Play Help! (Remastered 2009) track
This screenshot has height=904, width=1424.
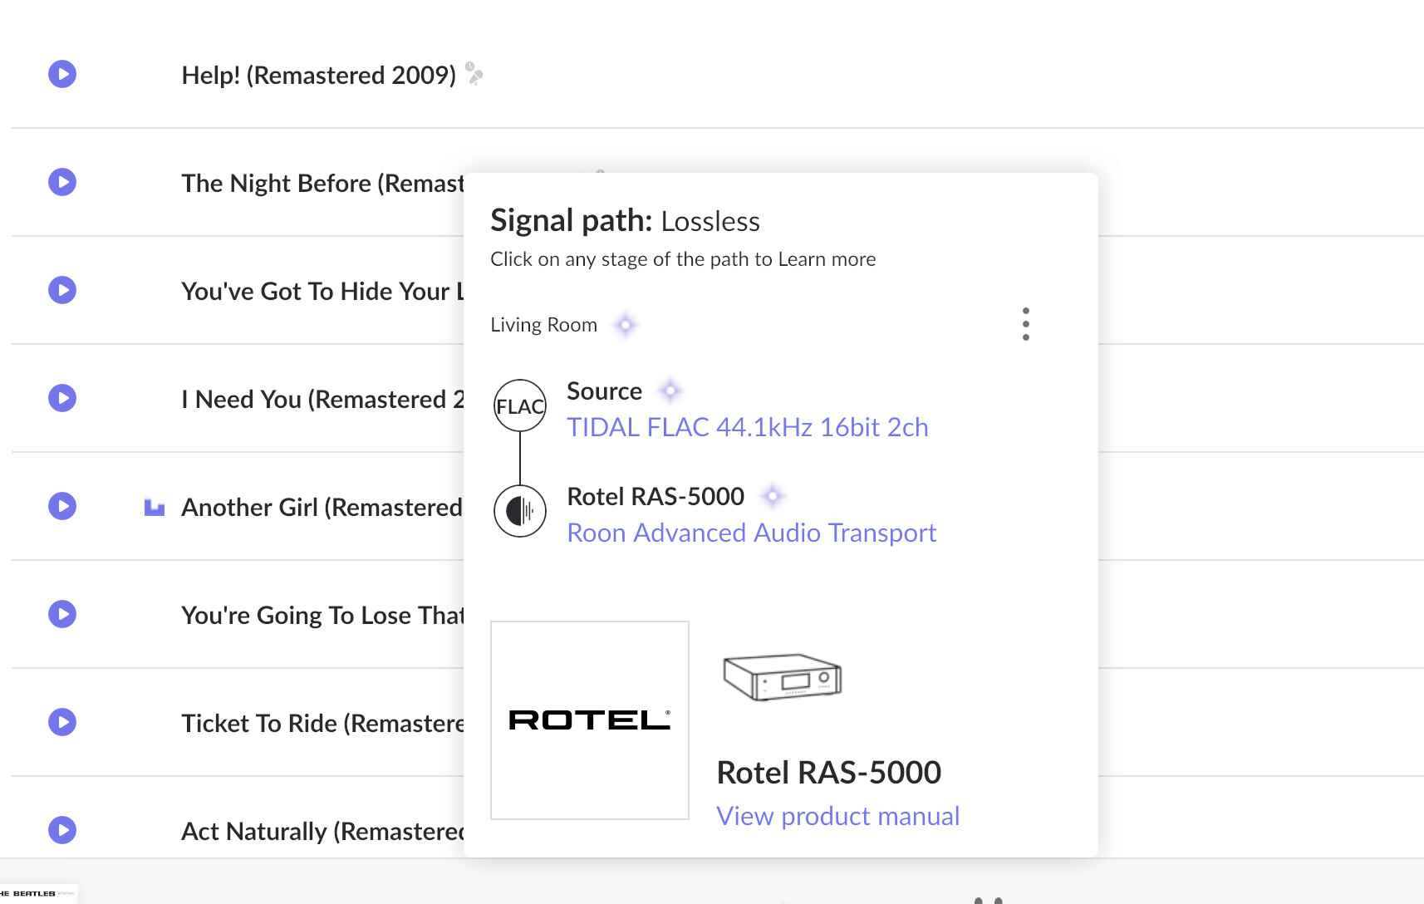pyautogui.click(x=62, y=74)
